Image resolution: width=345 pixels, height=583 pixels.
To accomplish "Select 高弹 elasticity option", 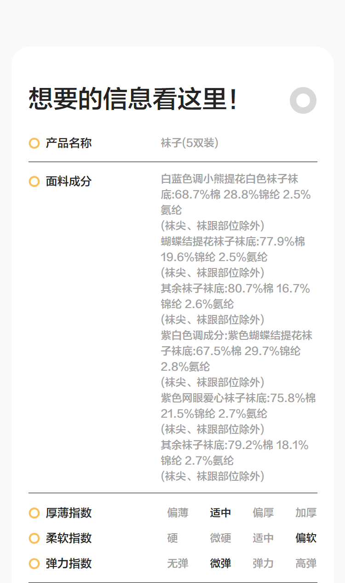I will (x=306, y=564).
